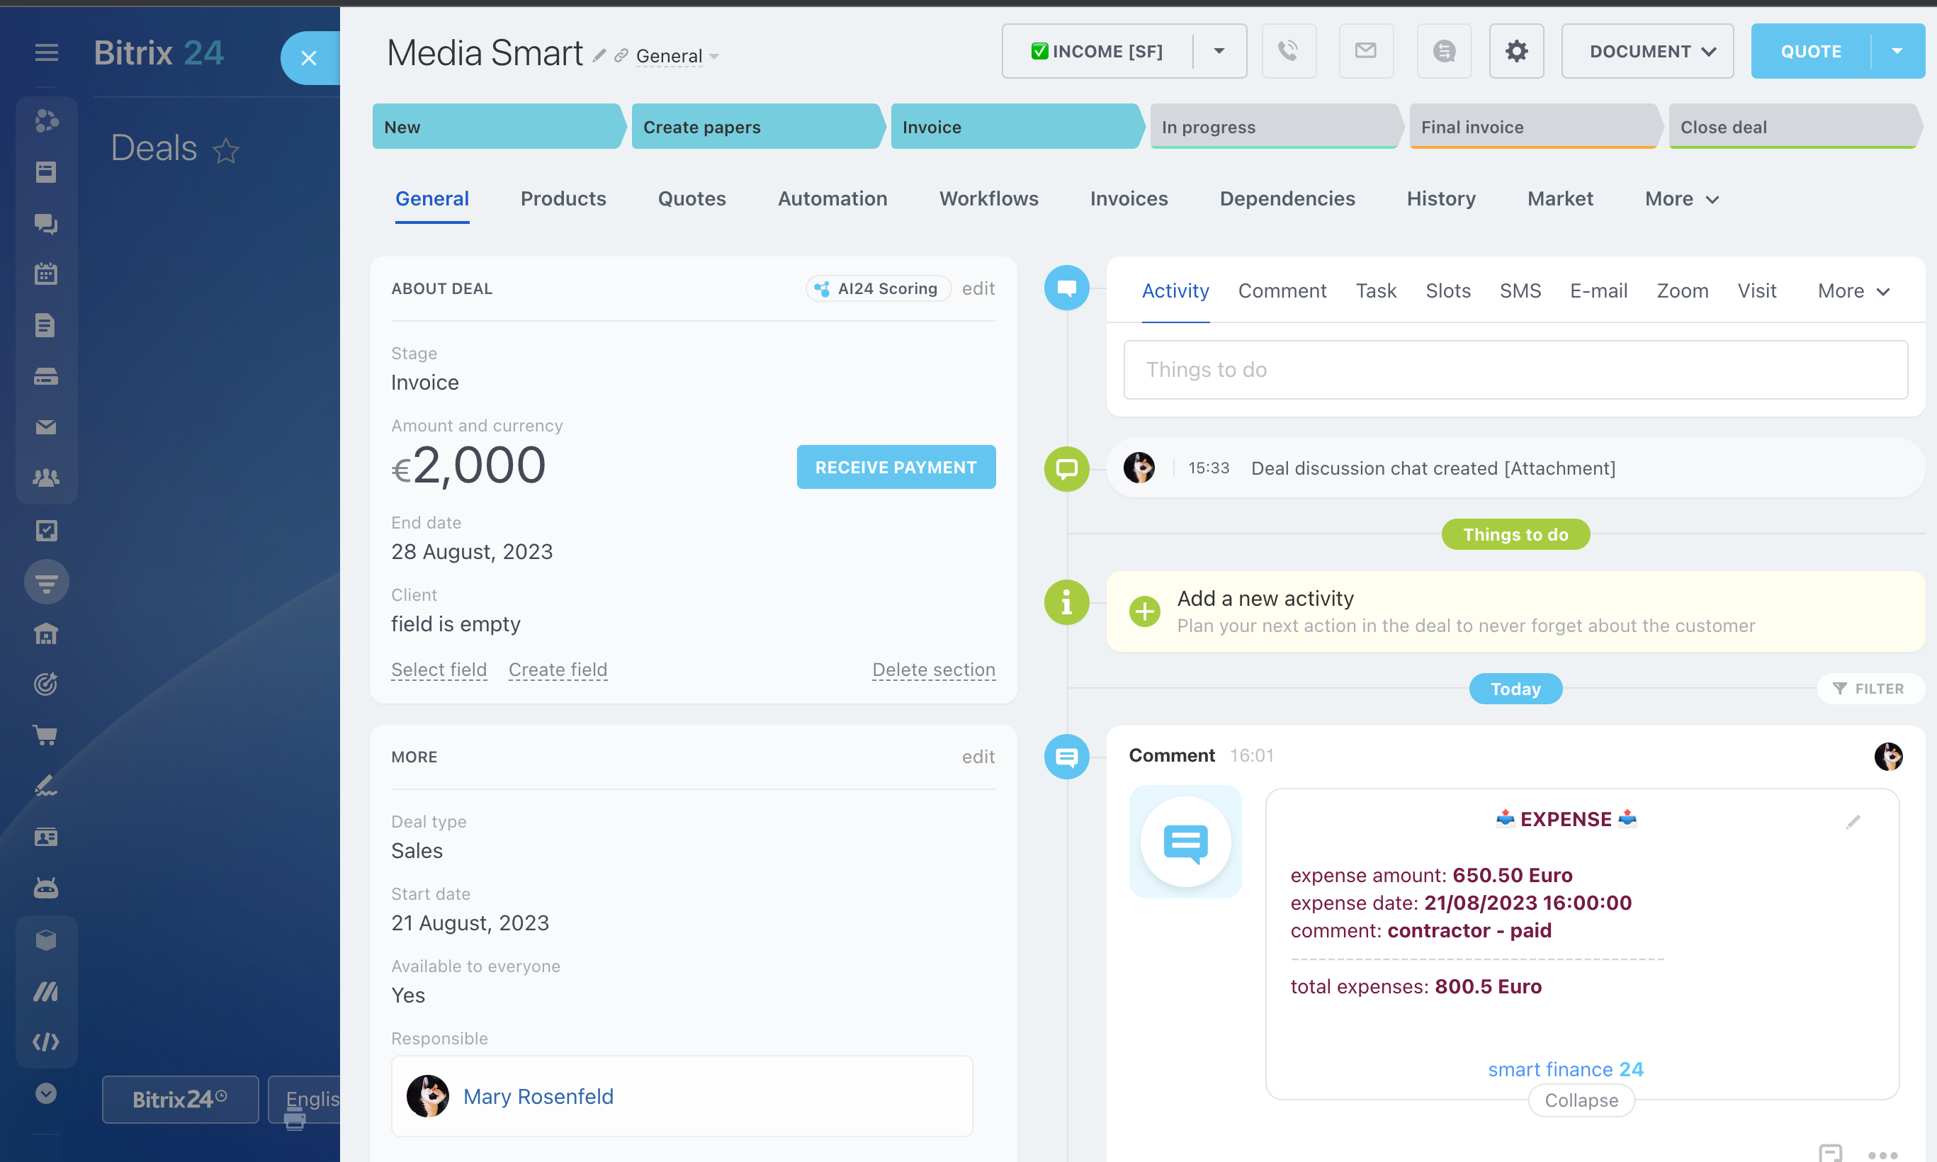
Task: Toggle the Deals favorite star
Action: point(226,150)
